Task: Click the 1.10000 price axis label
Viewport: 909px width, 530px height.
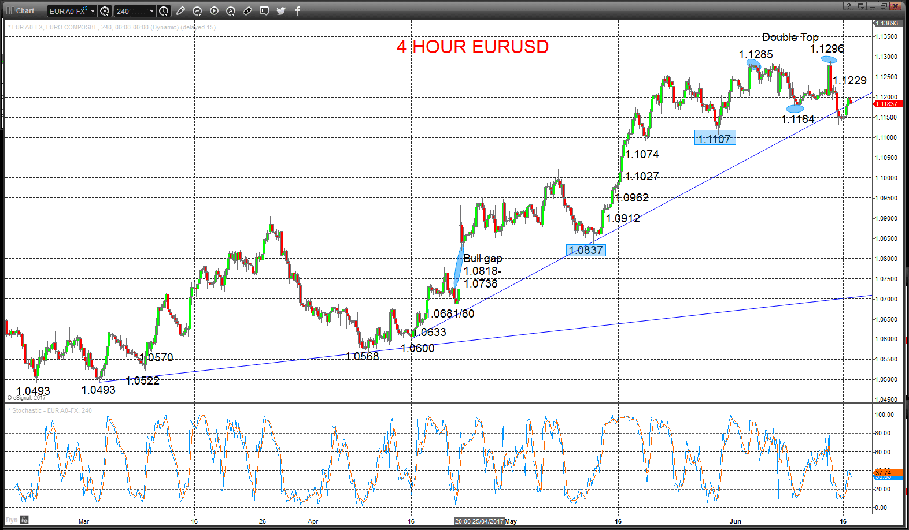Action: point(886,178)
